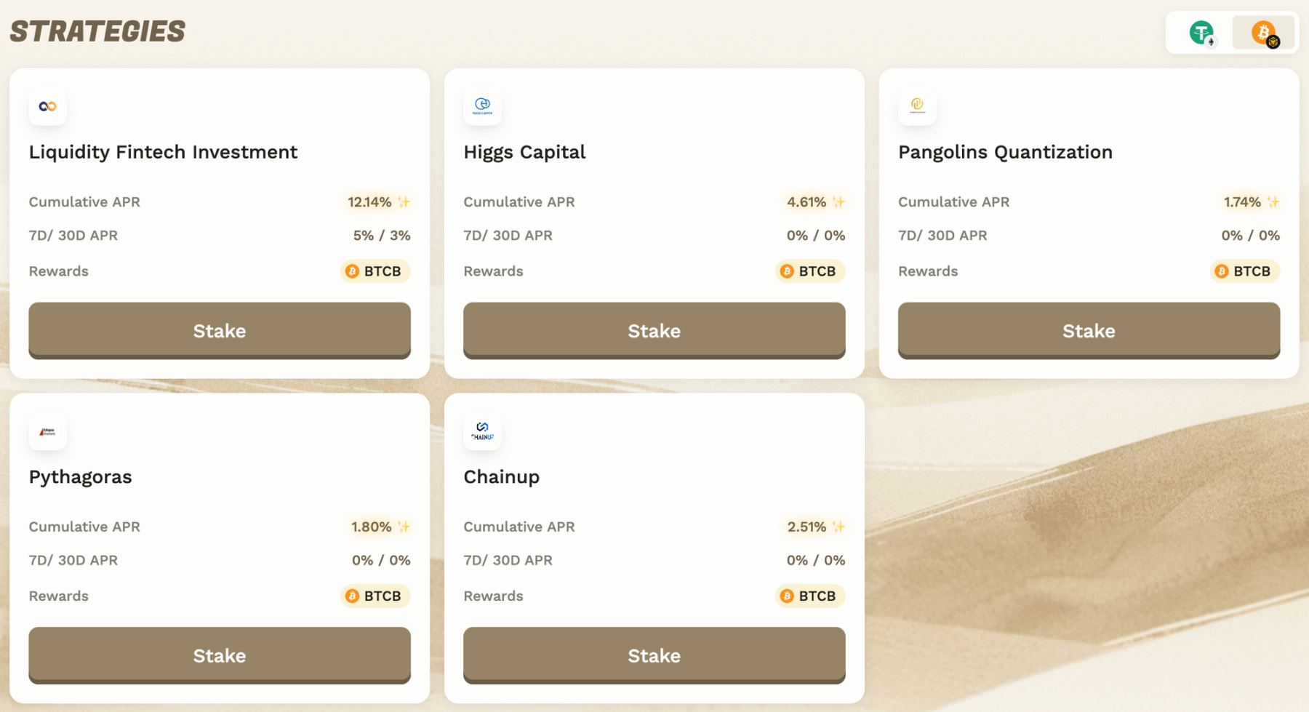This screenshot has height=712, width=1309.
Task: Select the BTCB token toggle
Action: coord(1264,33)
